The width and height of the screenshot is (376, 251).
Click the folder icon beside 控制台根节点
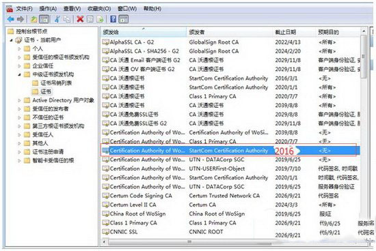coord(10,31)
